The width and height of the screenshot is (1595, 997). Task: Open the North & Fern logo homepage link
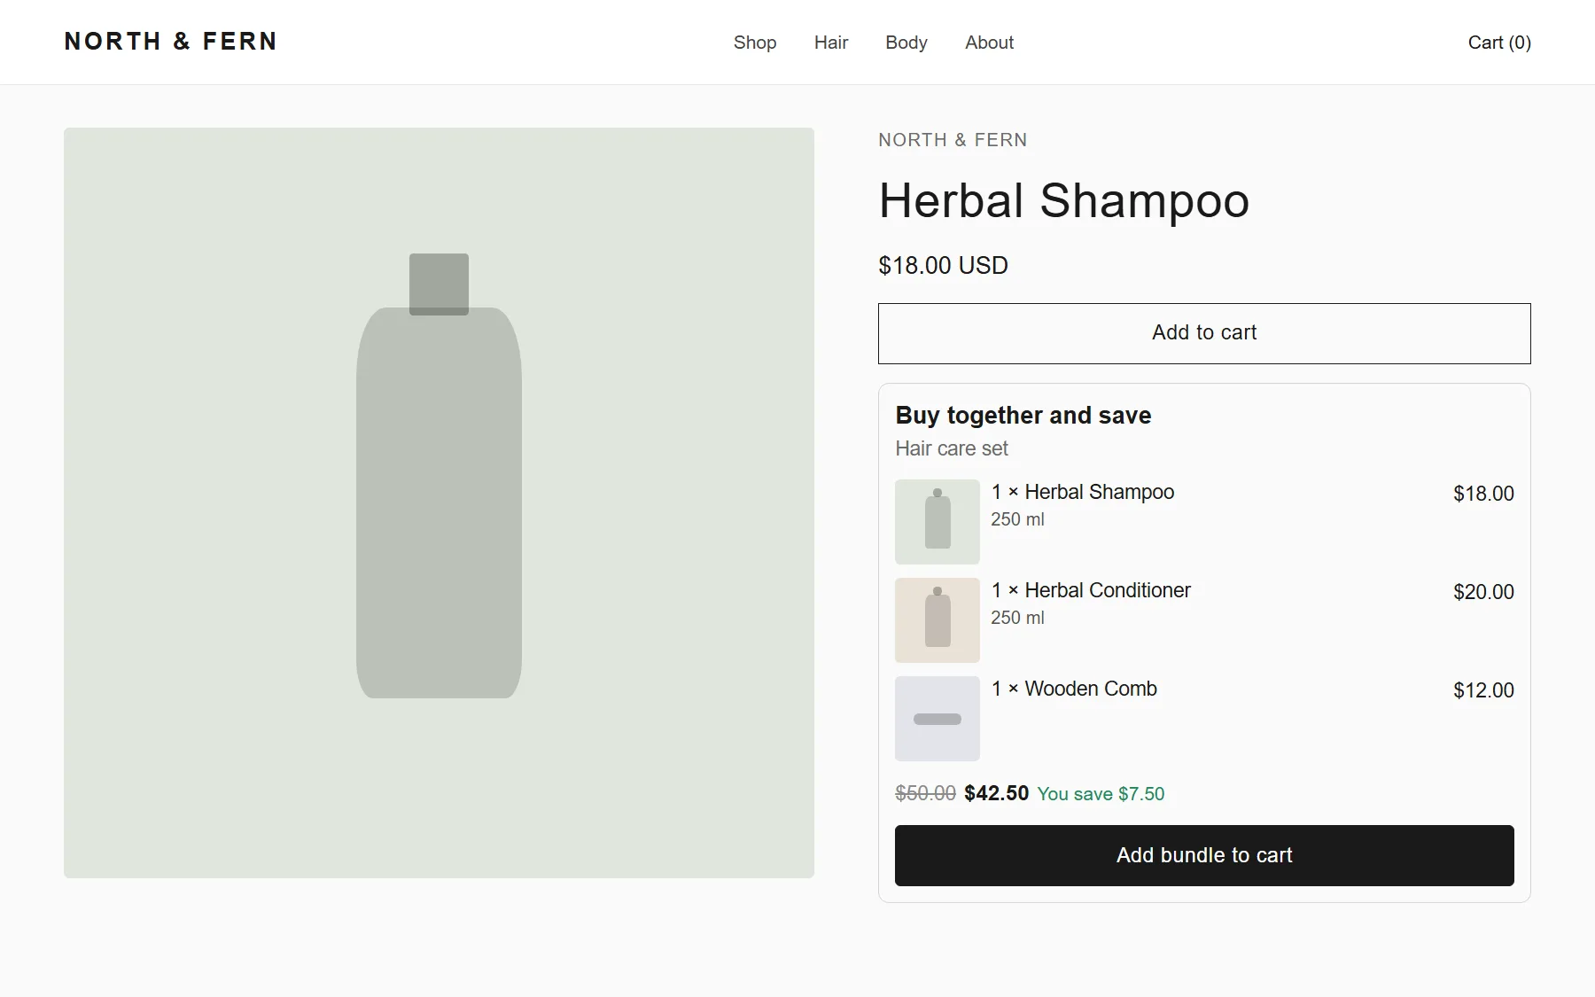pyautogui.click(x=170, y=42)
